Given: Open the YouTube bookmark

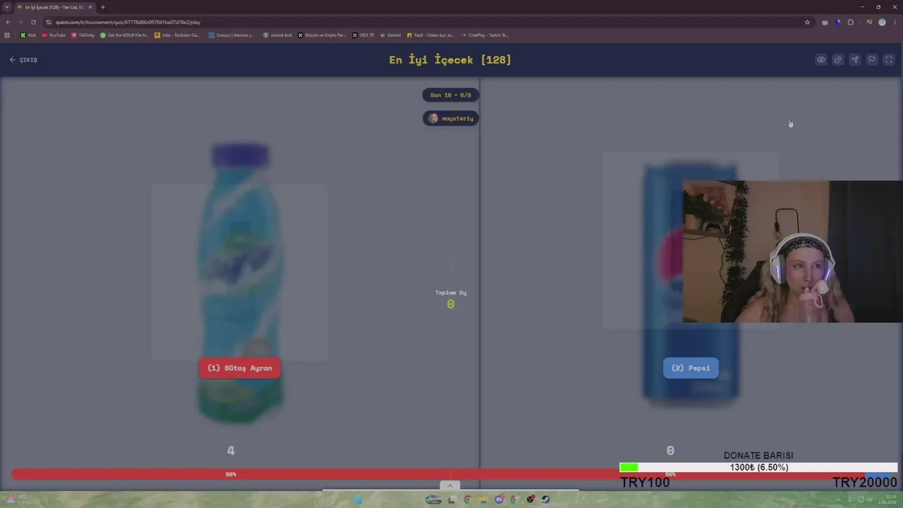Looking at the screenshot, I should pos(54,35).
